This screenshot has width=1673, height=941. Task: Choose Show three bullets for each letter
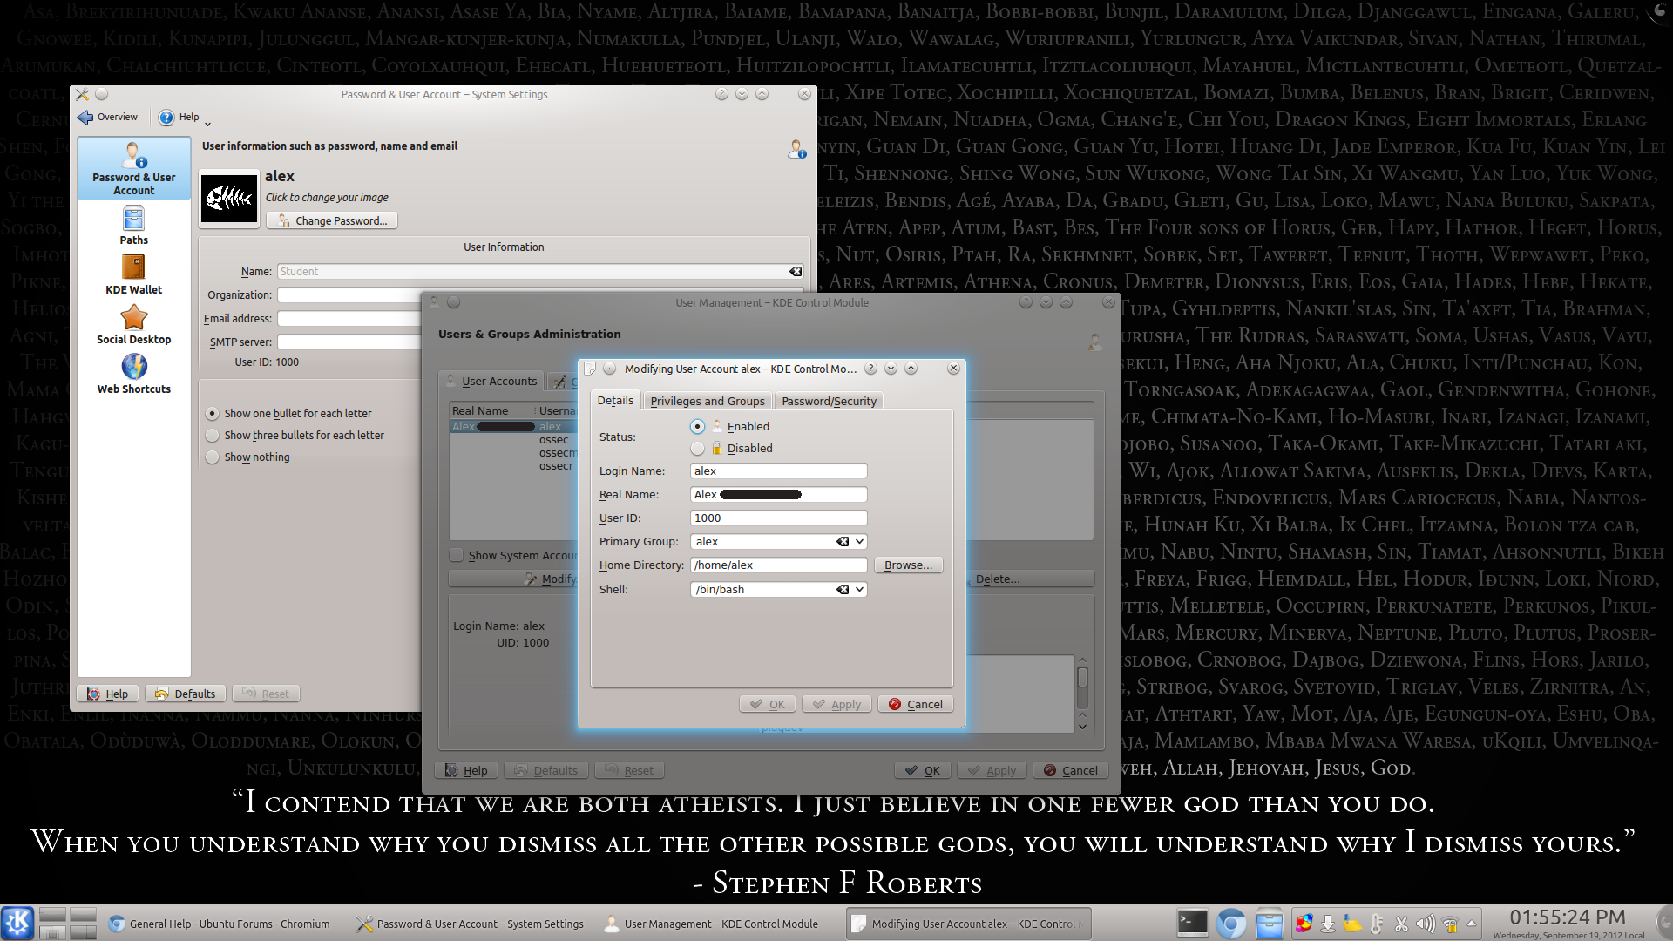pos(213,436)
